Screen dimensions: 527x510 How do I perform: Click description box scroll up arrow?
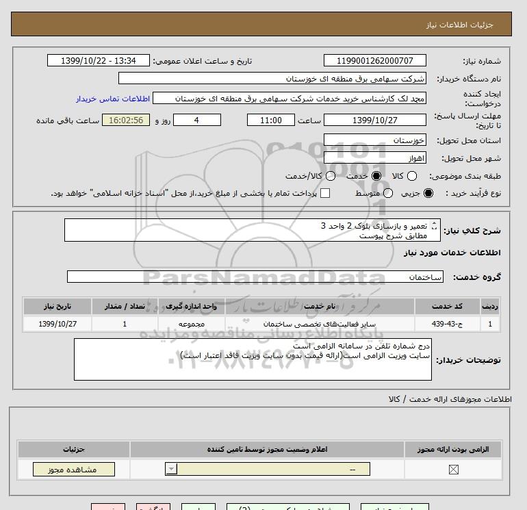click(x=434, y=223)
